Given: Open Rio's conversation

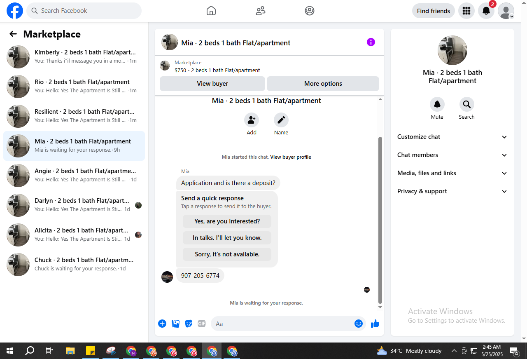Looking at the screenshot, I should [x=74, y=87].
